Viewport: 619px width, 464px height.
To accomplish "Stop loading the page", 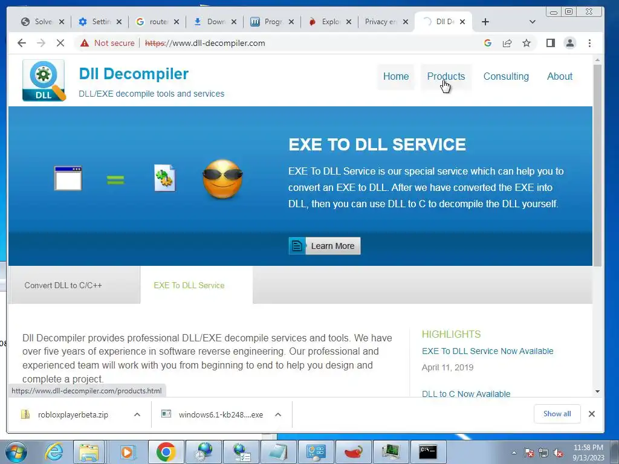I will click(60, 43).
